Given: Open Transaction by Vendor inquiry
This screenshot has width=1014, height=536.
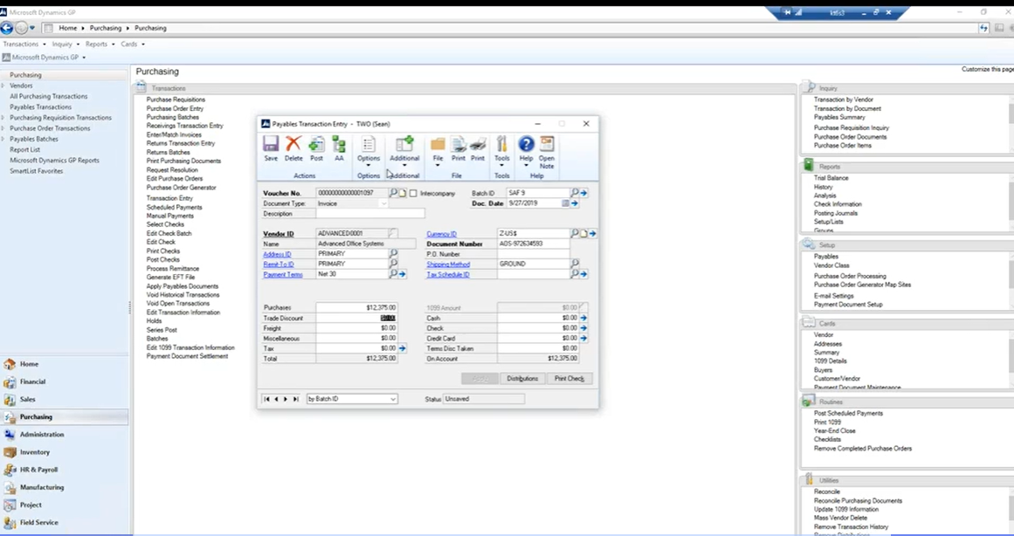Looking at the screenshot, I should (x=844, y=100).
